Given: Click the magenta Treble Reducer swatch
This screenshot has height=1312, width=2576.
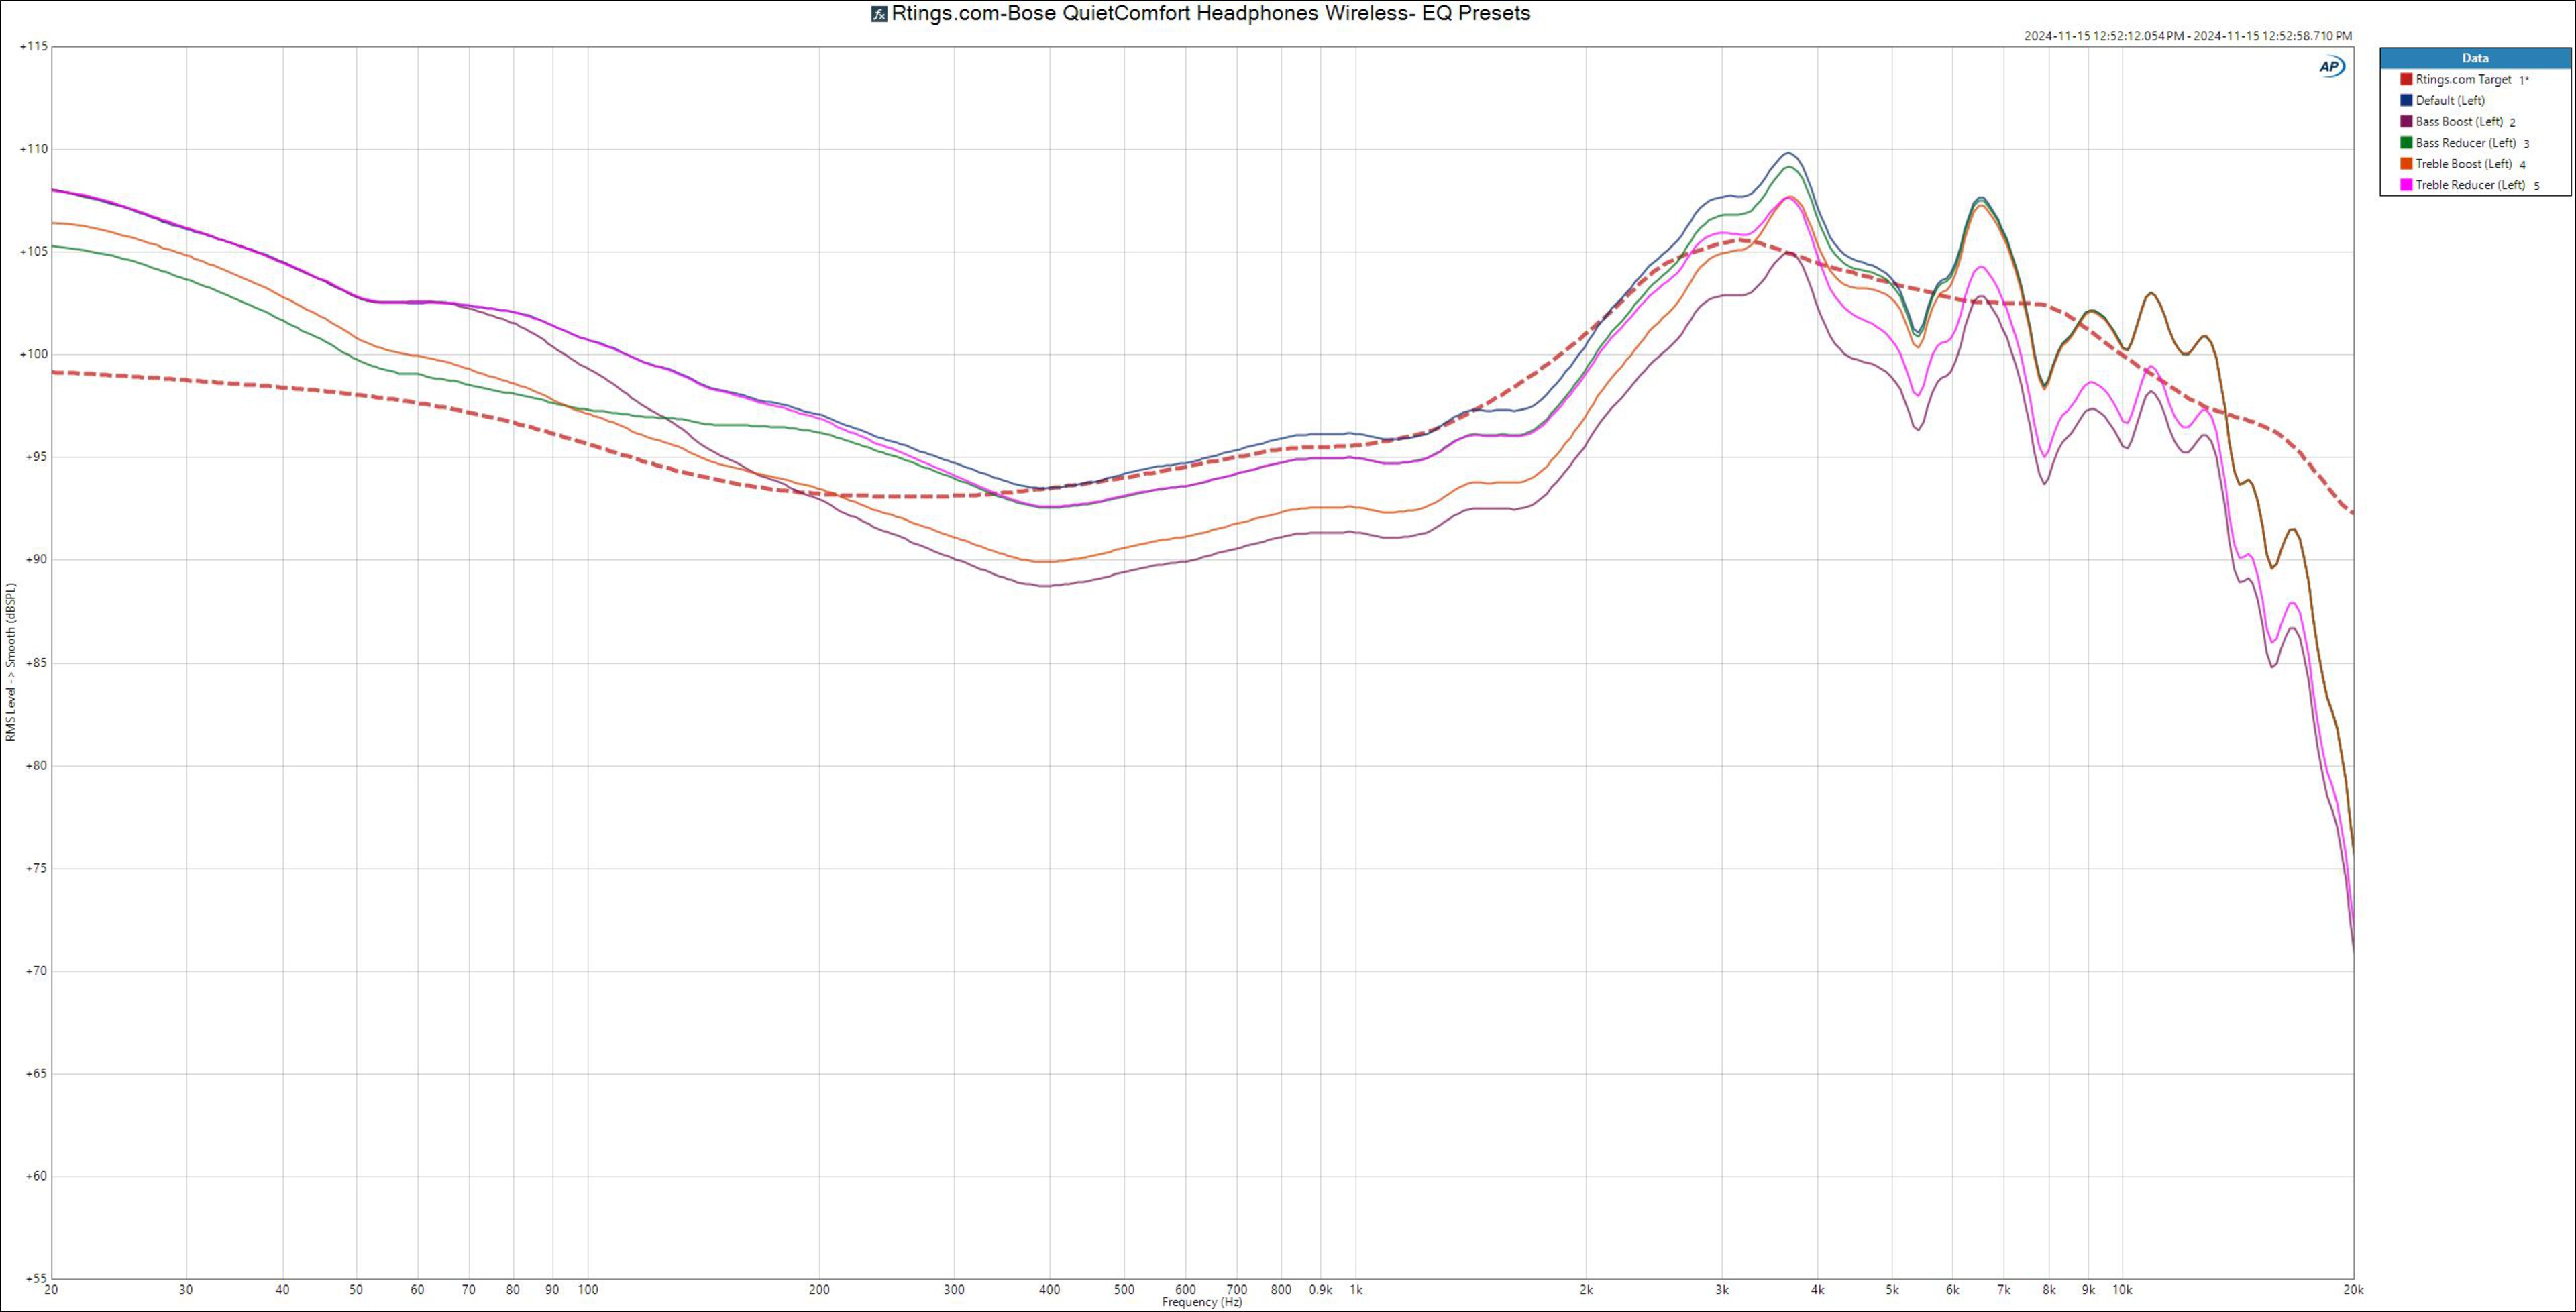Looking at the screenshot, I should tap(2406, 185).
